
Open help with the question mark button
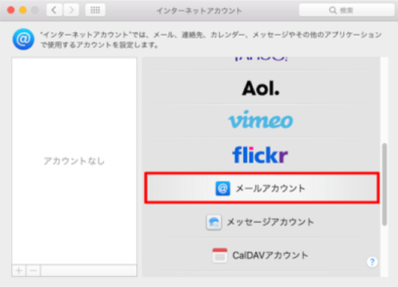point(372,262)
